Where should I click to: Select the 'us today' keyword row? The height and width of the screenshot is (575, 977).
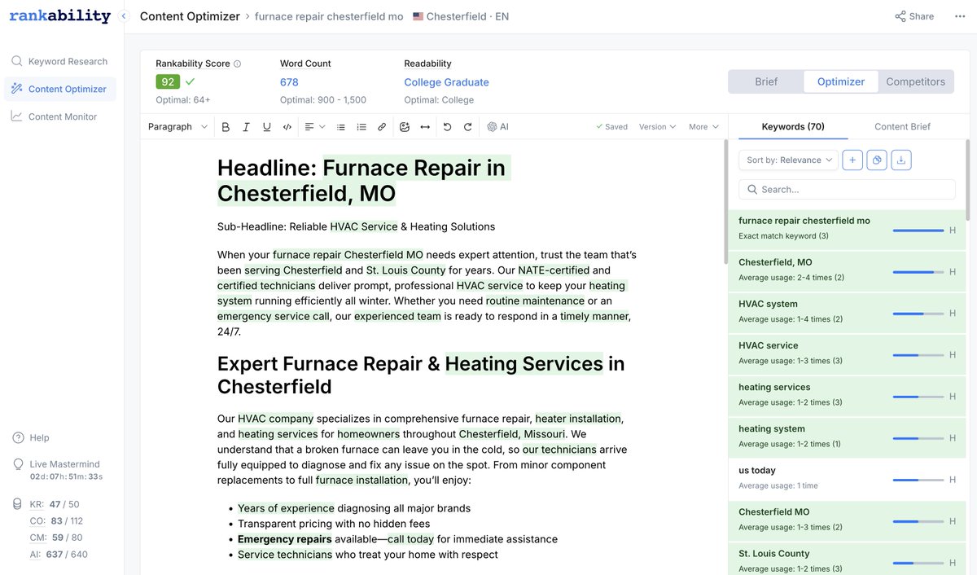pyautogui.click(x=847, y=477)
